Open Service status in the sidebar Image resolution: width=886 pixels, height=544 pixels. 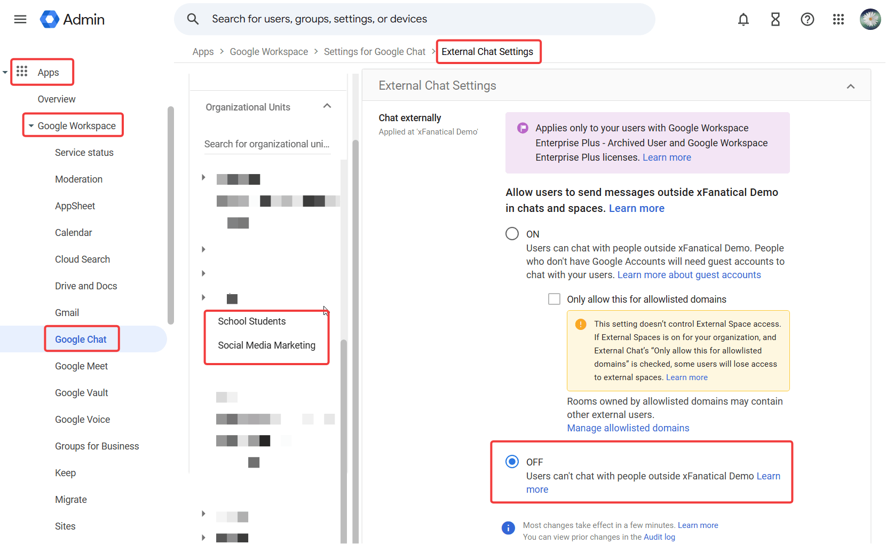(84, 153)
